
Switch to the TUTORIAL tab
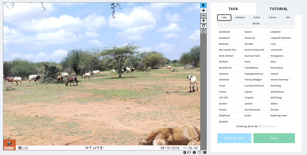(279, 9)
